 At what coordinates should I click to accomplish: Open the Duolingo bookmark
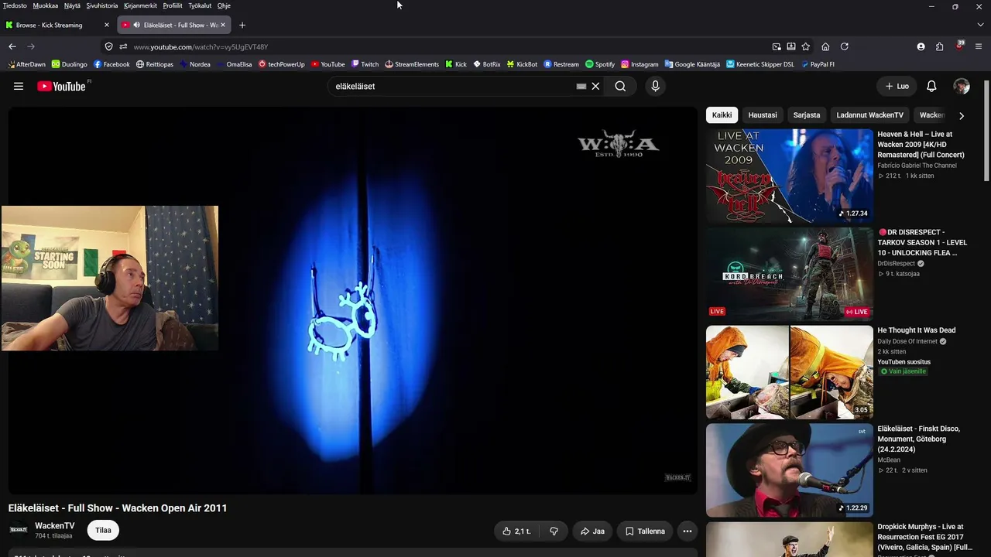[70, 64]
